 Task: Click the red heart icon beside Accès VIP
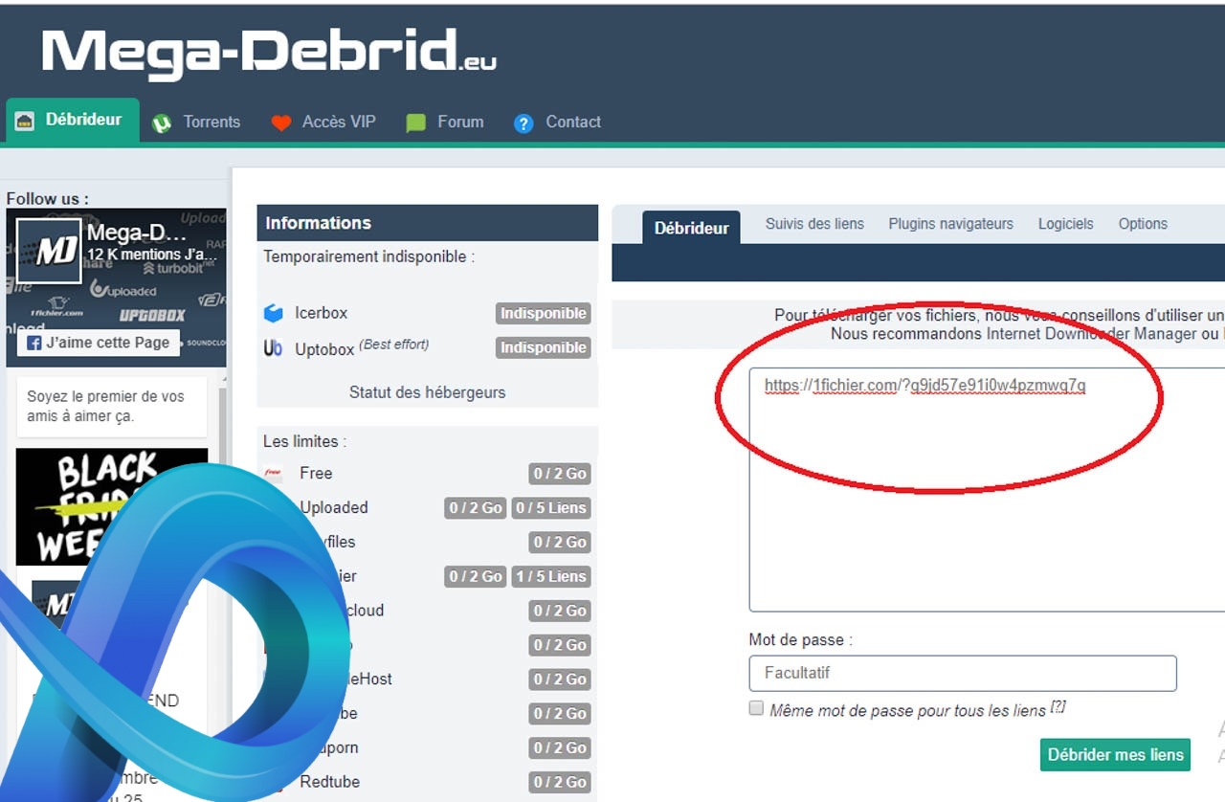point(280,123)
